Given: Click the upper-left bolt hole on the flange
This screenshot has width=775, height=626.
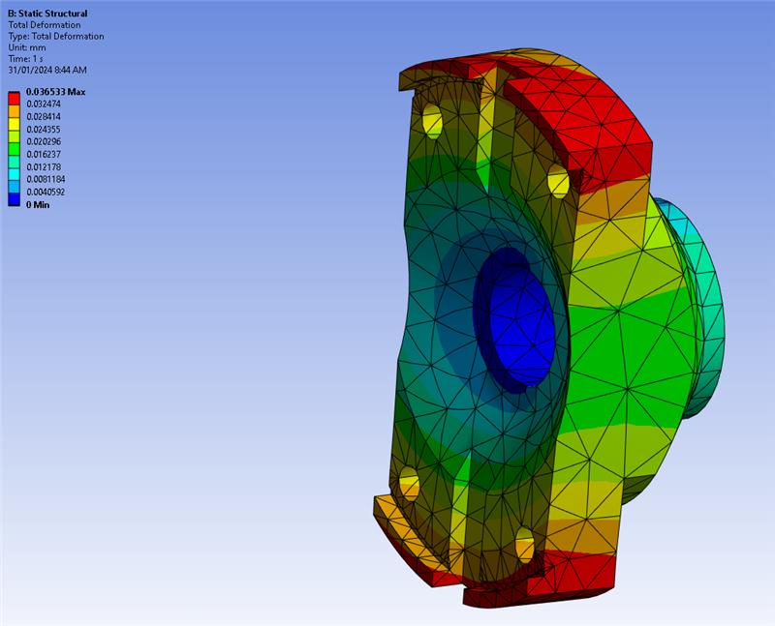Looking at the screenshot, I should pos(432,121).
